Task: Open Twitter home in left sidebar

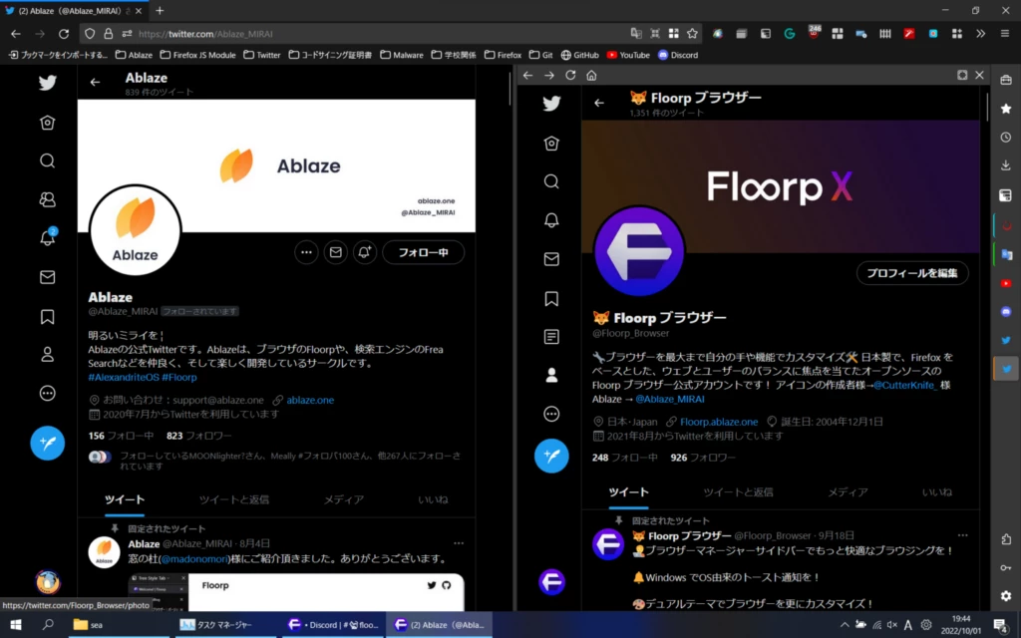Action: (x=47, y=123)
